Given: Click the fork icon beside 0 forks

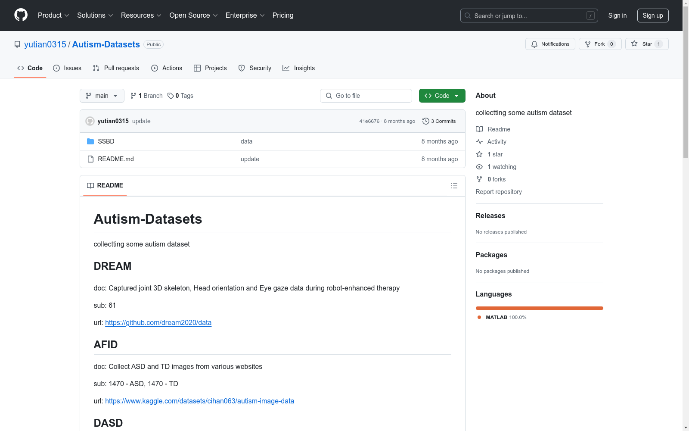Looking at the screenshot, I should [479, 179].
